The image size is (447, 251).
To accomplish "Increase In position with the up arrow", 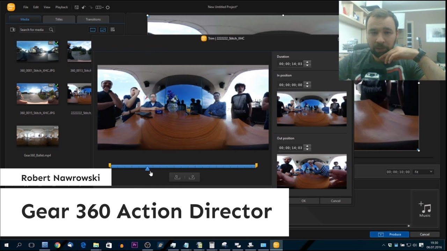I will pos(307,83).
